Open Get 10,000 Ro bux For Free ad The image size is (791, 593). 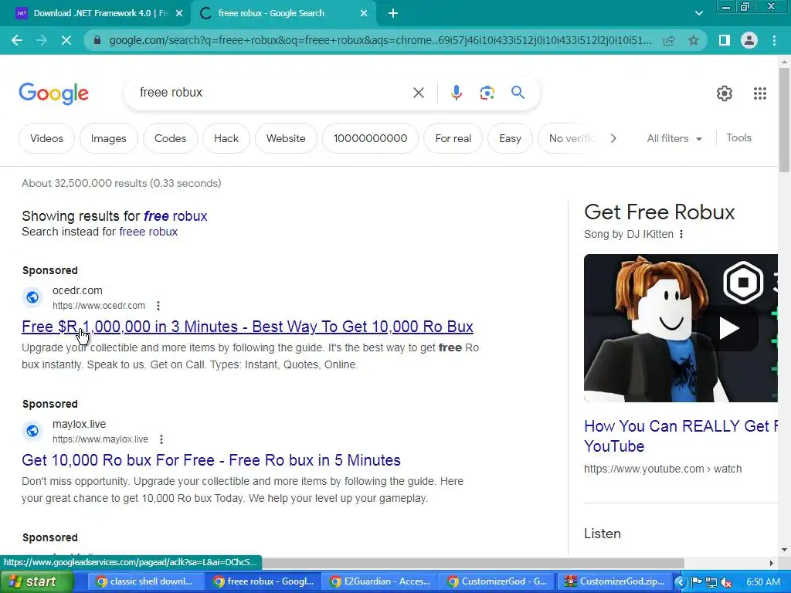[211, 460]
